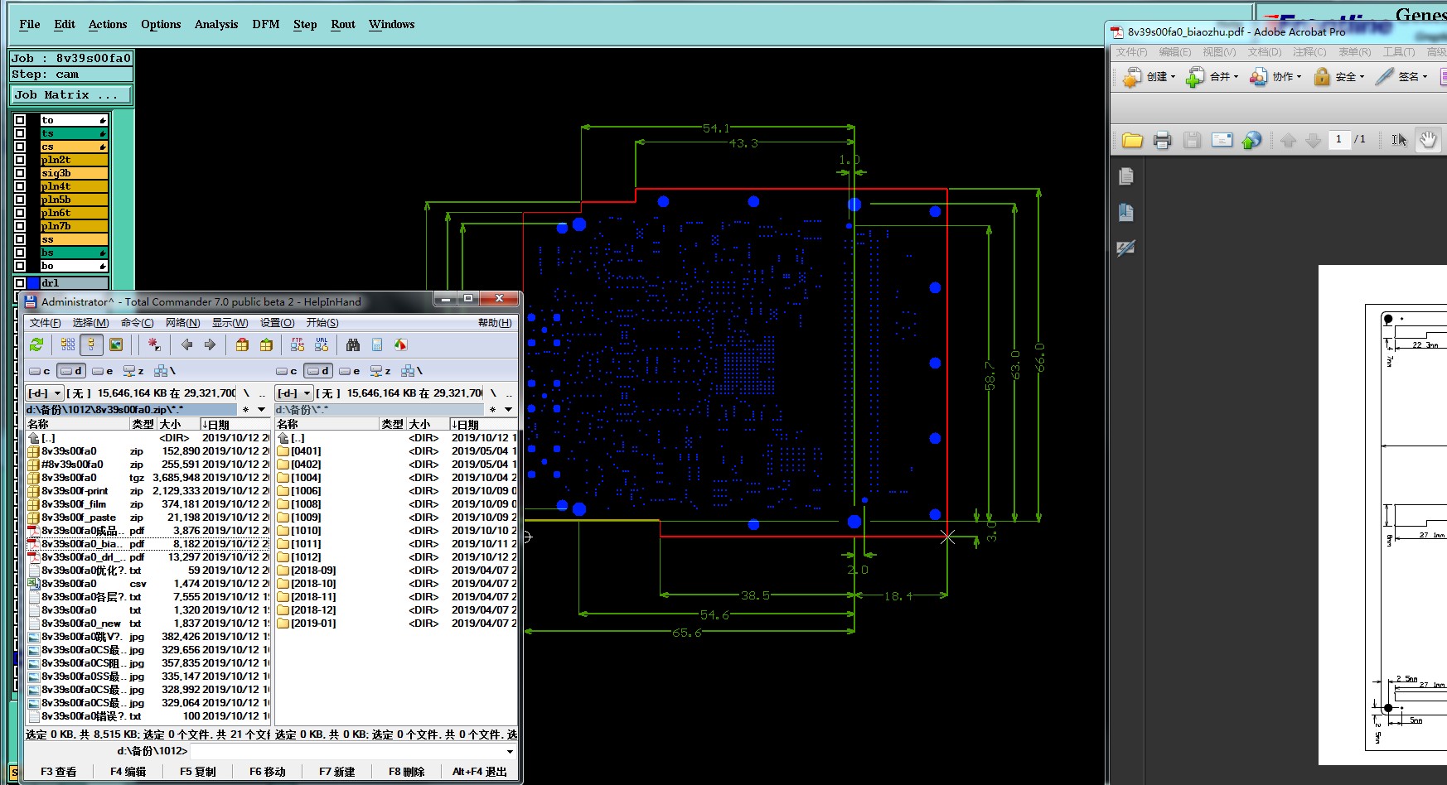1447x785 pixels.
Task: Enable the checkbox next to drl layer
Action: pos(21,283)
